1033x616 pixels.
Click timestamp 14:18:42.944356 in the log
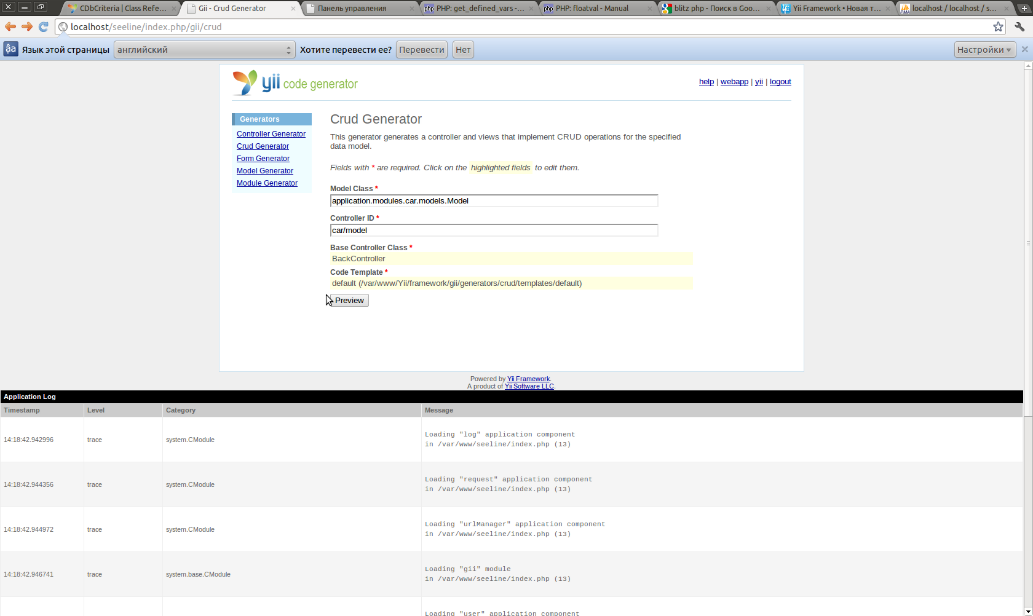coord(28,484)
